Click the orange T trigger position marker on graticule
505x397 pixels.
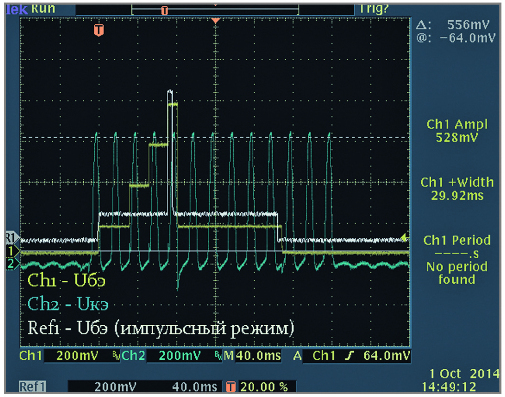(99, 30)
